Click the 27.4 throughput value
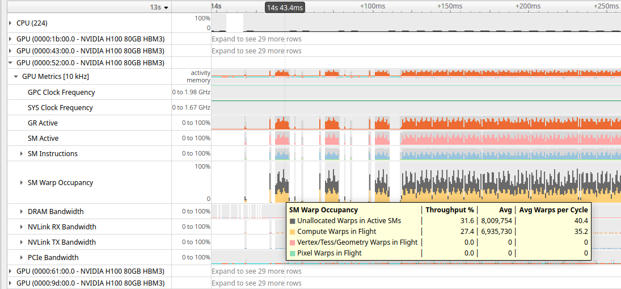621x289 pixels. [x=468, y=232]
